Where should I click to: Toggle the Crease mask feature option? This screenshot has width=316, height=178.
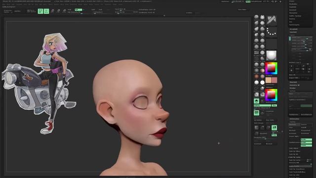[306, 145]
